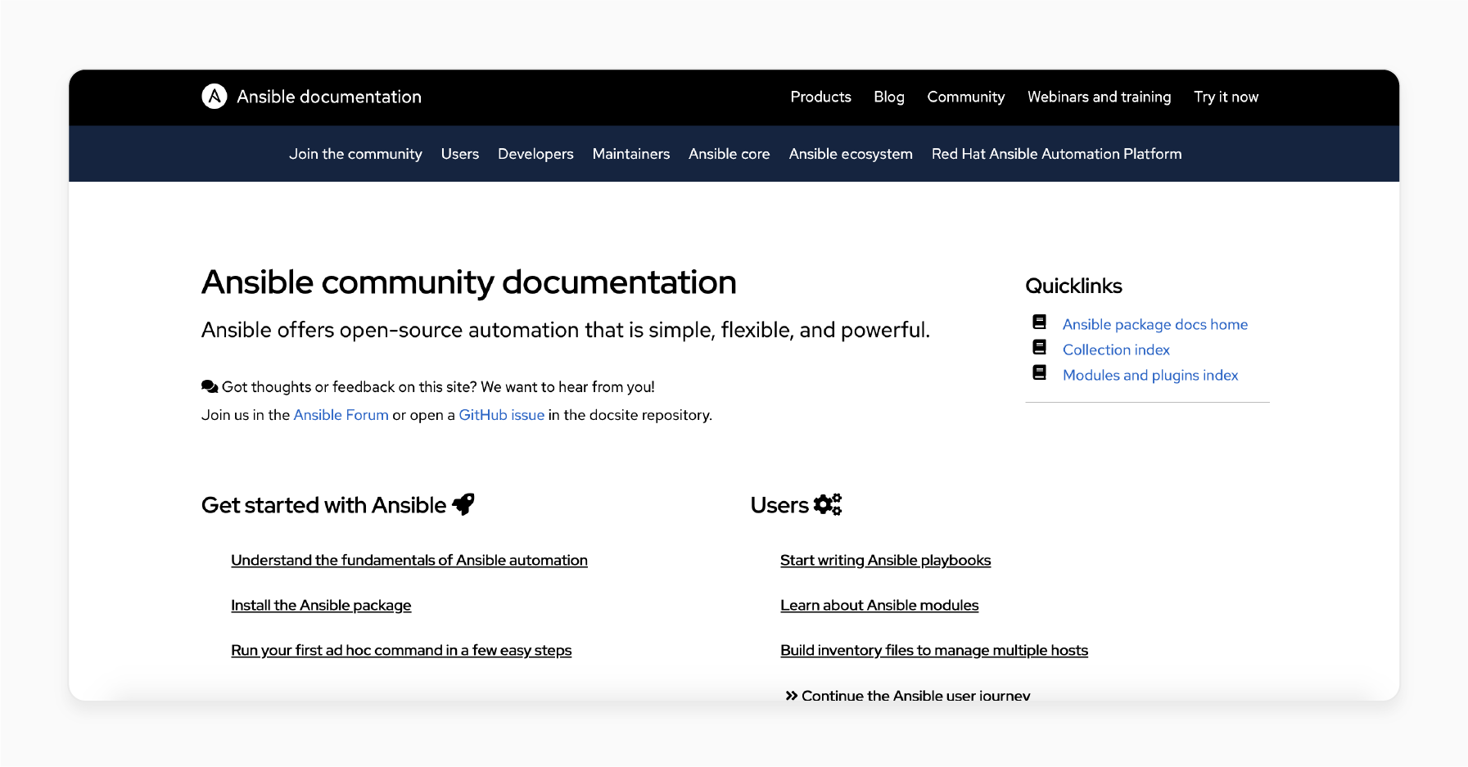Open Start writing Ansible playbooks link
The width and height of the screenshot is (1468, 767).
[x=885, y=560]
